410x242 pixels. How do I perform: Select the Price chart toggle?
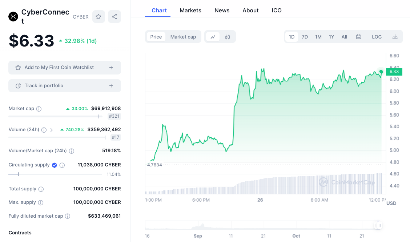156,37
